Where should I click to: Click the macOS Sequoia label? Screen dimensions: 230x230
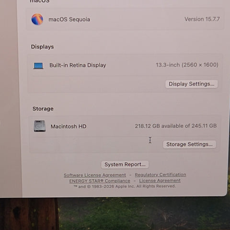pos(69,20)
